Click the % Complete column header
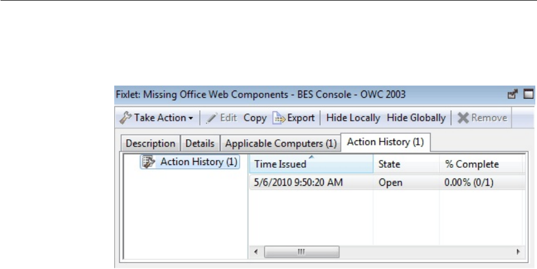 (471, 164)
